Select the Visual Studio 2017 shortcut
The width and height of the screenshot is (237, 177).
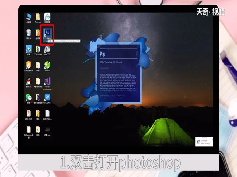[47, 84]
